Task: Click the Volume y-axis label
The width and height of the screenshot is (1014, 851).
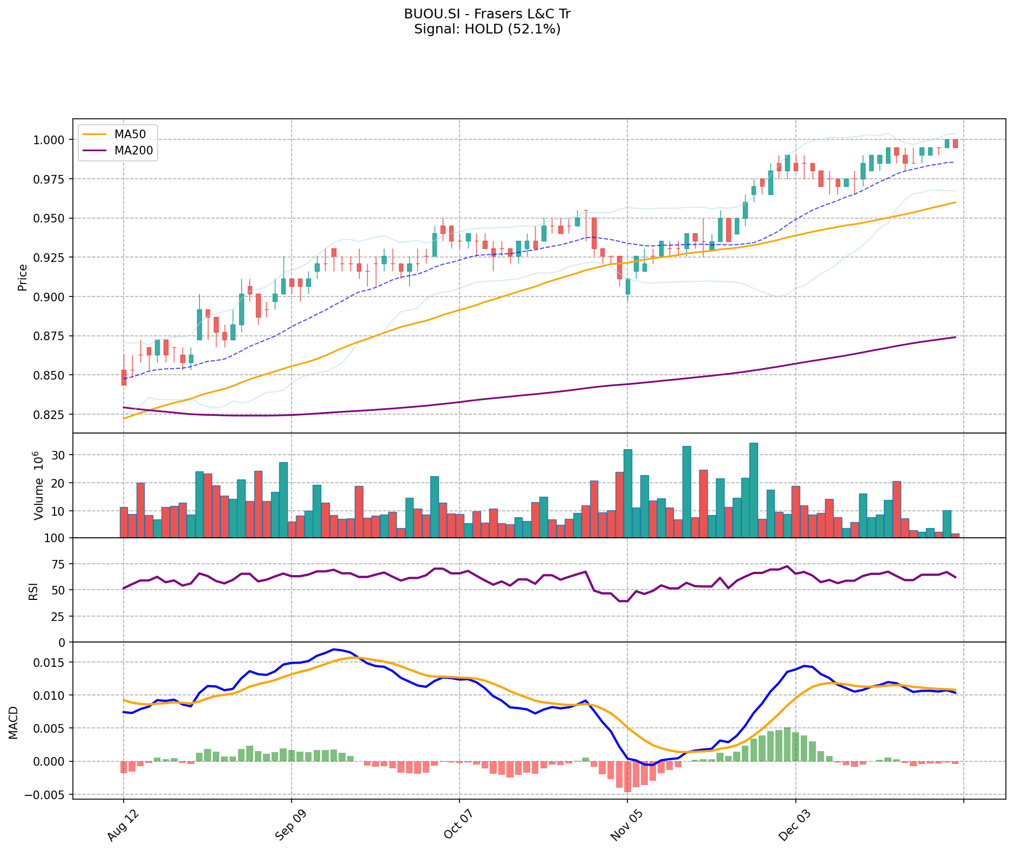Action: pyautogui.click(x=38, y=486)
